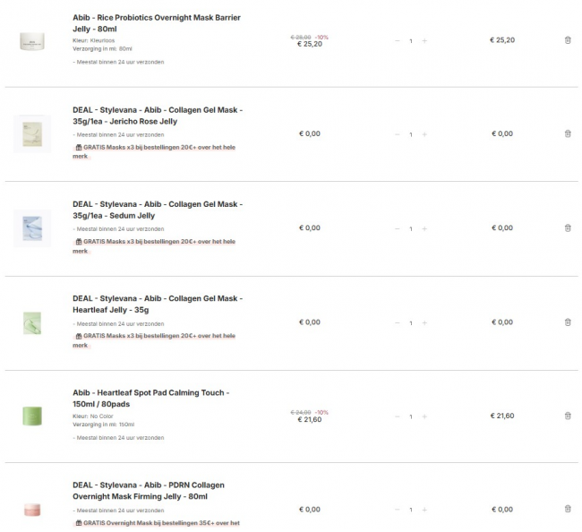Delete Rice Probiotics Overnight Mask from cart
The width and height of the screenshot is (582, 532).
568,39
